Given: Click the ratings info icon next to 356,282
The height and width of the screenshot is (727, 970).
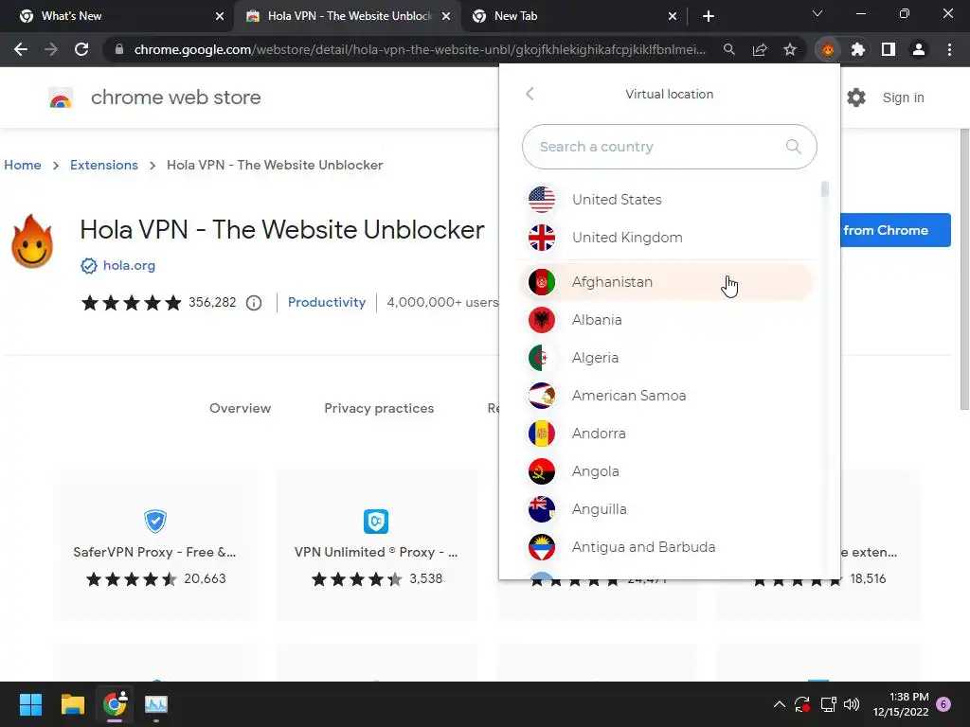Looking at the screenshot, I should (x=254, y=303).
